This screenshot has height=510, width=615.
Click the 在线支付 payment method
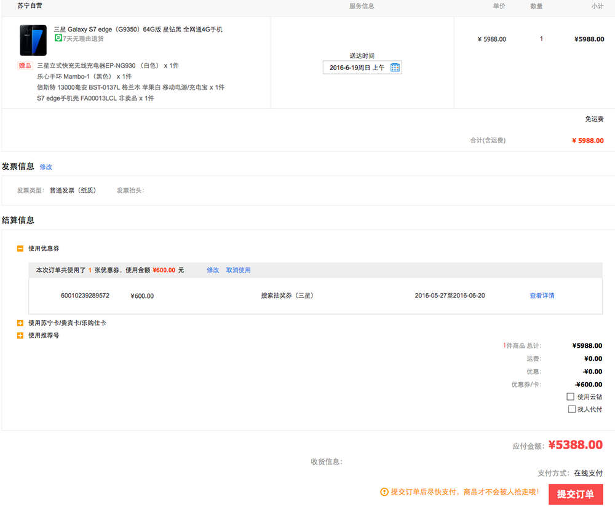tap(589, 473)
